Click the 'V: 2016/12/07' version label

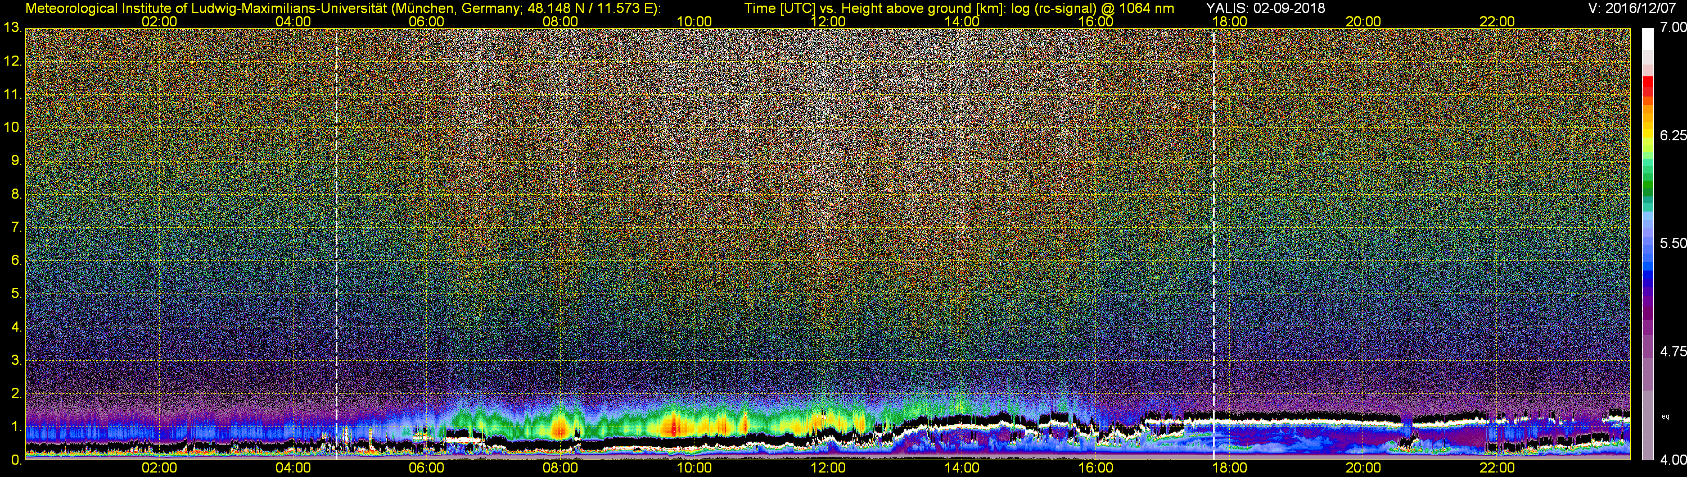click(x=1631, y=8)
